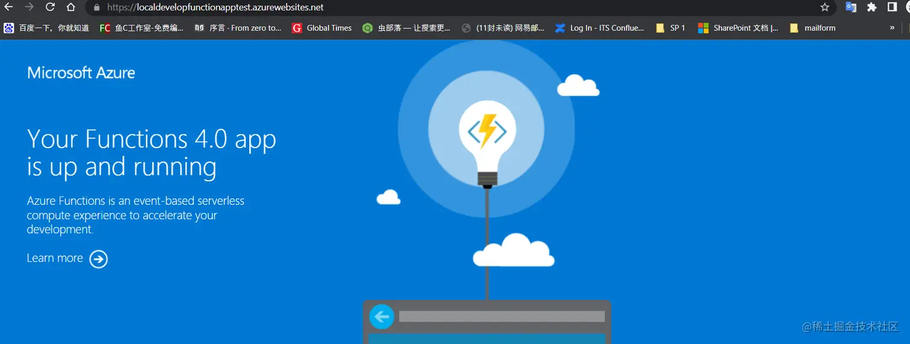Toggle the browser side panel icon
910x344 pixels.
892,7
